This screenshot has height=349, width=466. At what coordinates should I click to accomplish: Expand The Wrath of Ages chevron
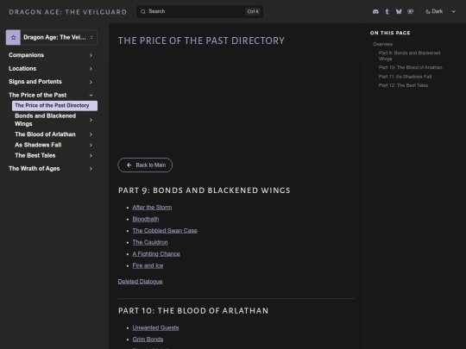91,169
